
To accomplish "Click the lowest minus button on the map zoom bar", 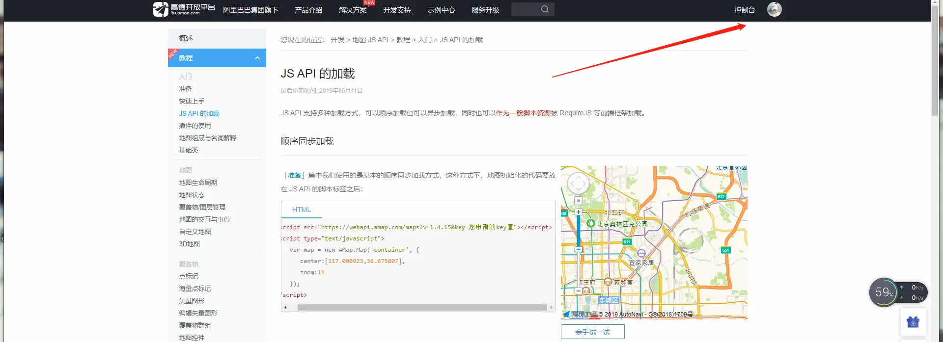I will point(579,291).
